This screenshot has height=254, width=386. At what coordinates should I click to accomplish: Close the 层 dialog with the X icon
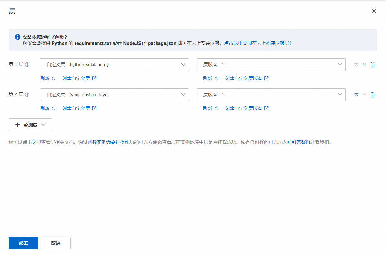374,11
